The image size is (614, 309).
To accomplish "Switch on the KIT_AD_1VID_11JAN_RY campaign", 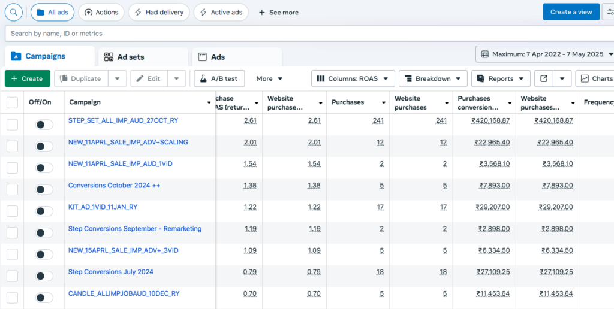I will click(44, 211).
